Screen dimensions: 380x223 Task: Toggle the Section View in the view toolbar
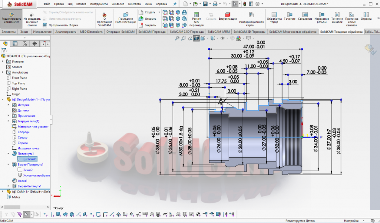196,38
